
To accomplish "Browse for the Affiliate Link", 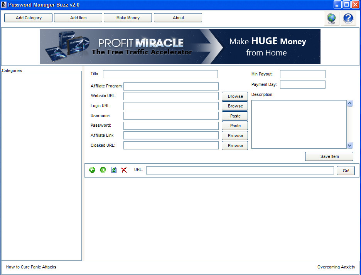I will click(x=235, y=136).
